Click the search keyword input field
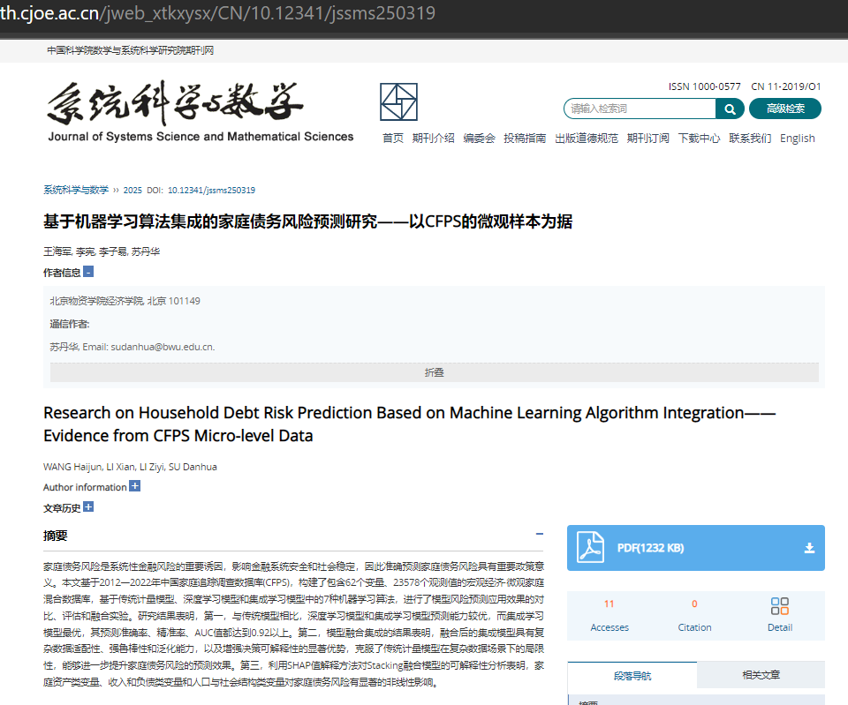This screenshot has height=705, width=848. tap(640, 109)
